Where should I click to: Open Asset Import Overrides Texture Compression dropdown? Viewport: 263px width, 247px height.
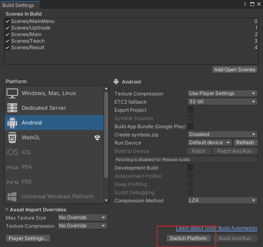(x=82, y=226)
